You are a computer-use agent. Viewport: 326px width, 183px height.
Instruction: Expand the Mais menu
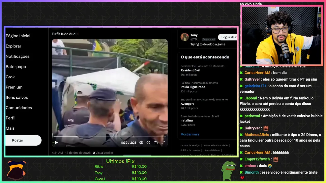click(x=10, y=128)
